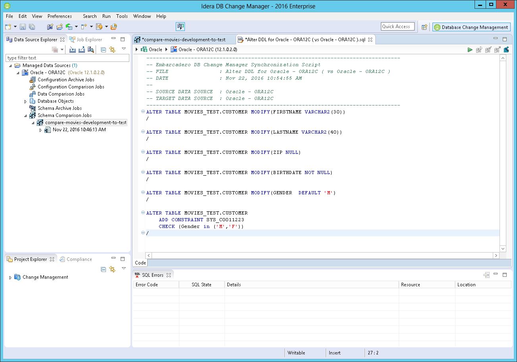Select Data Comparison Jobs
Screen dimensions: 517x362
[61, 94]
